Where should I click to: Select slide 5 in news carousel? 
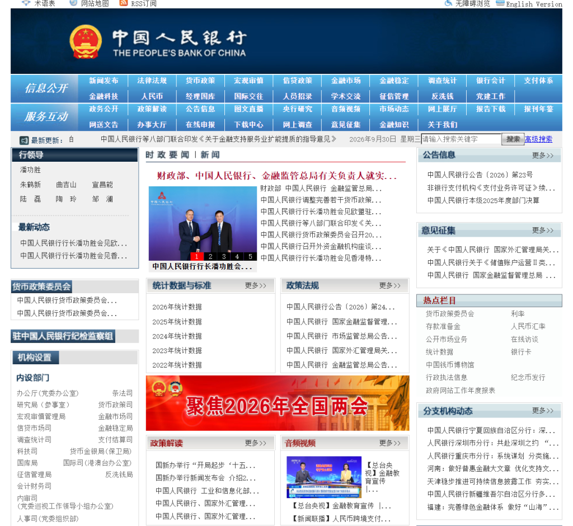tap(250, 257)
